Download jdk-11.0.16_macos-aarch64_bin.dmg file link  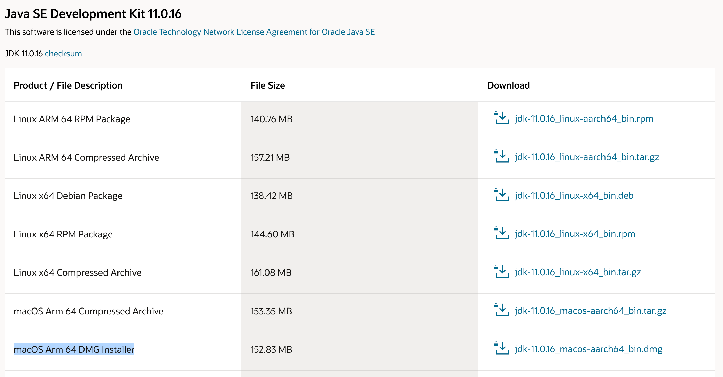(589, 349)
